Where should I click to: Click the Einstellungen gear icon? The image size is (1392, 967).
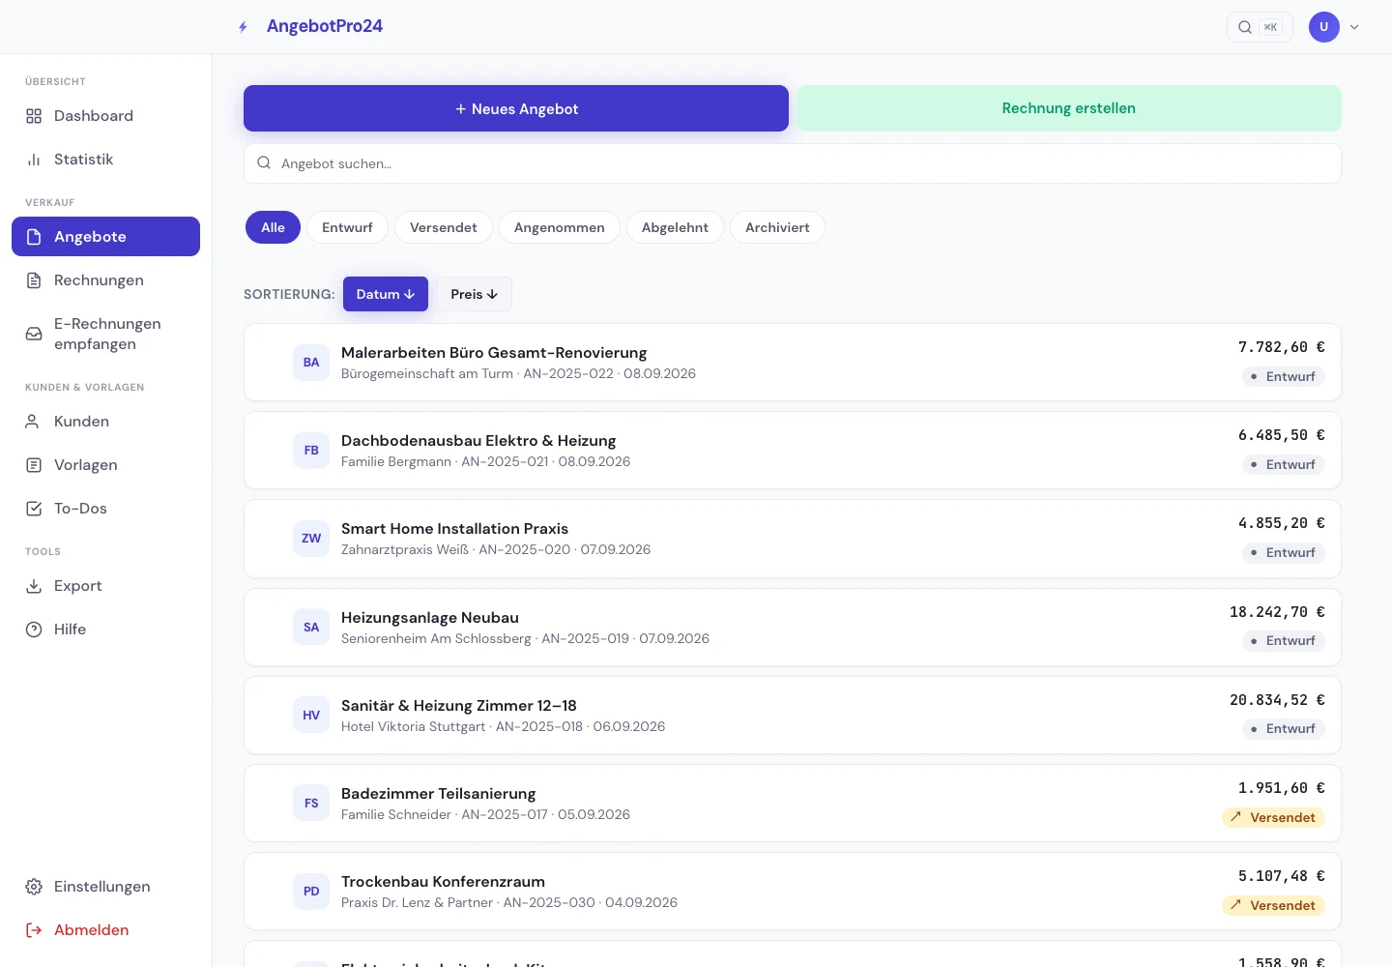[34, 887]
